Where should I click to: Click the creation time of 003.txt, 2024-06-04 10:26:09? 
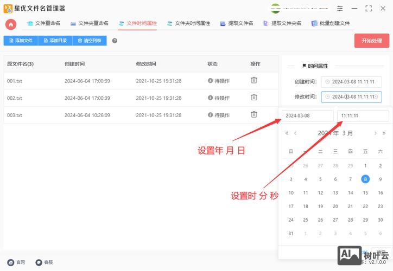tap(87, 115)
